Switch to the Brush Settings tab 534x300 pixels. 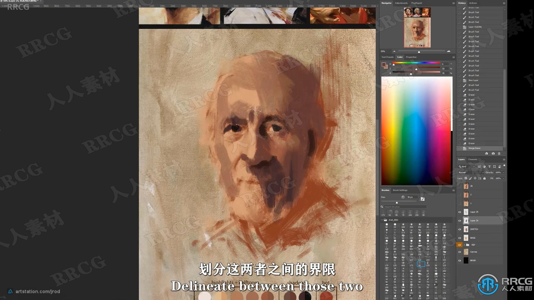[x=400, y=190]
